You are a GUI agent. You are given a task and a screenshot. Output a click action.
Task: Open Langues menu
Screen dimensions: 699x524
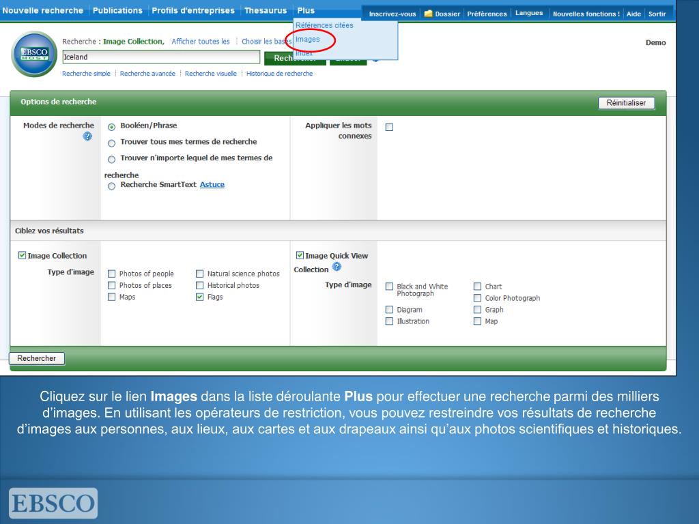click(x=529, y=13)
